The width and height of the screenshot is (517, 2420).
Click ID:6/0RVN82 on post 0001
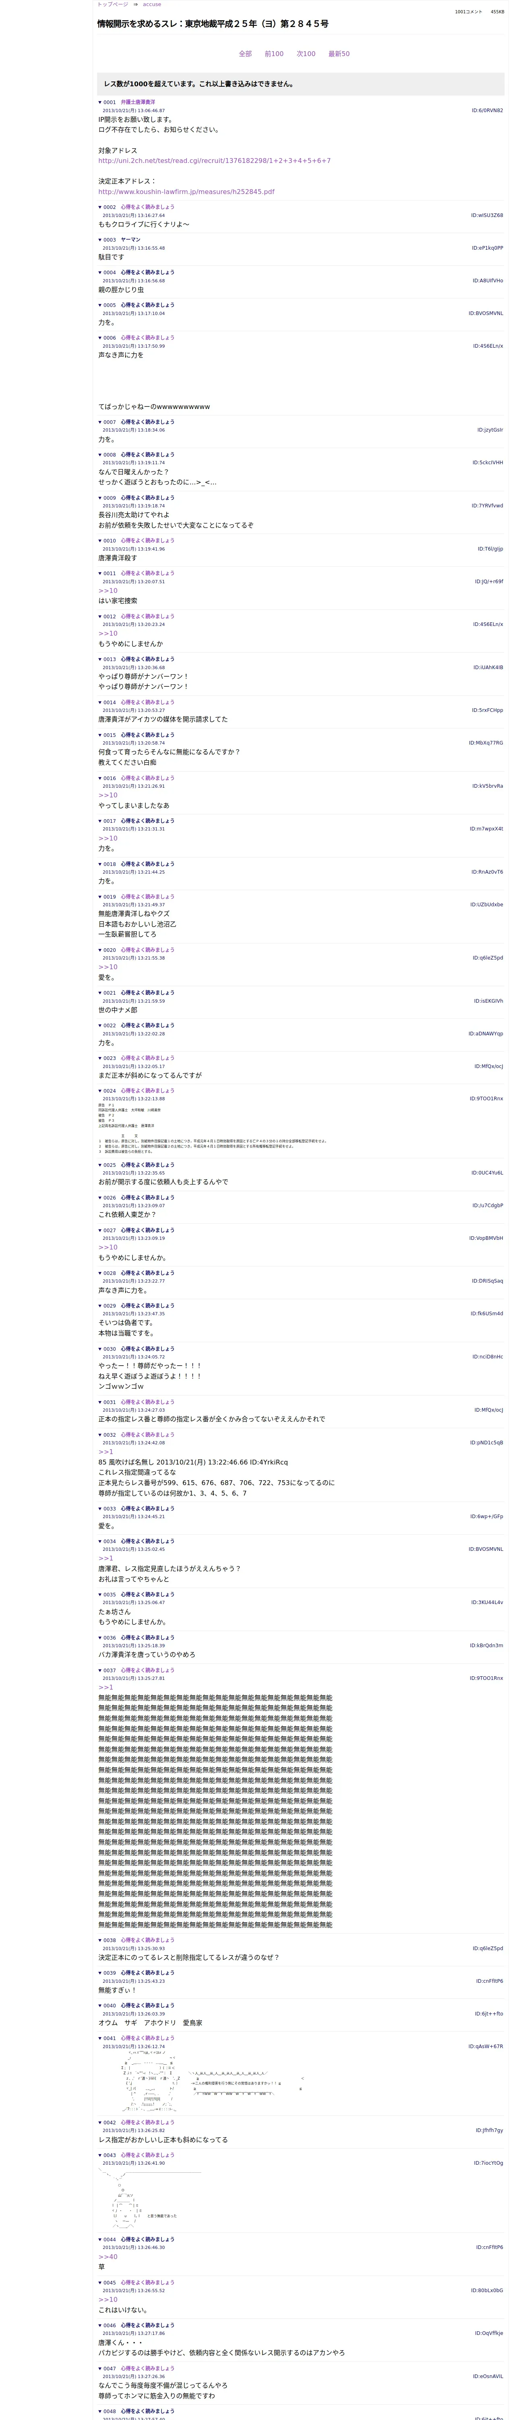click(x=487, y=111)
